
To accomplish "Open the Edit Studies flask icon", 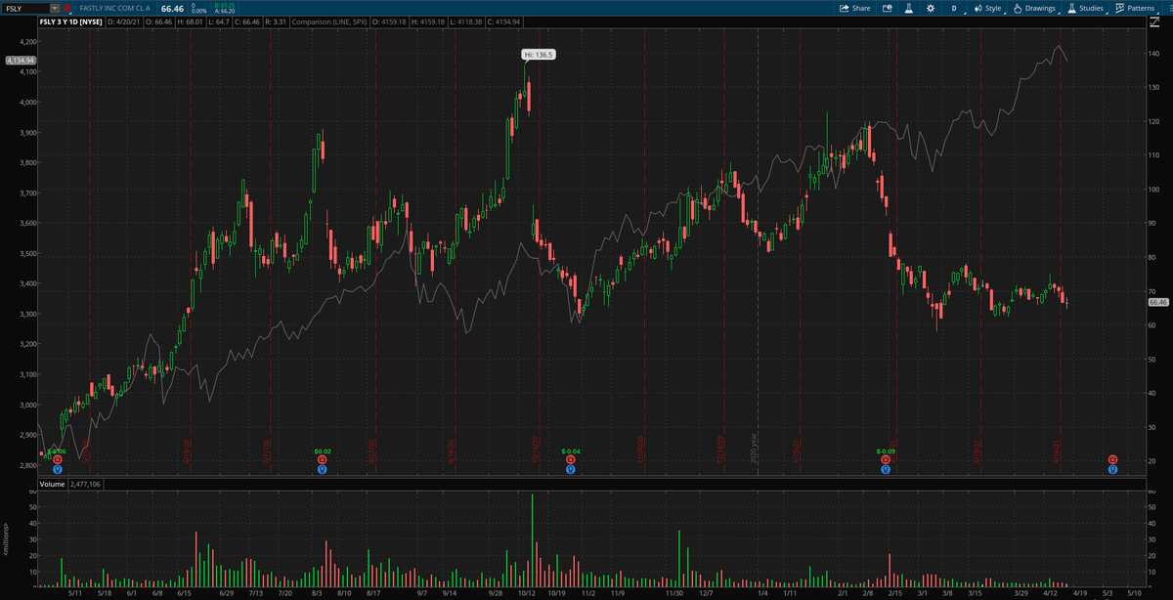I will pyautogui.click(x=908, y=8).
